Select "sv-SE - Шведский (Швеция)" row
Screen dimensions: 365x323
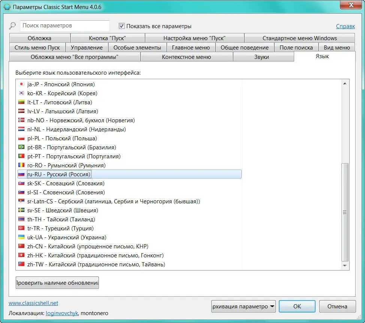click(x=130, y=210)
